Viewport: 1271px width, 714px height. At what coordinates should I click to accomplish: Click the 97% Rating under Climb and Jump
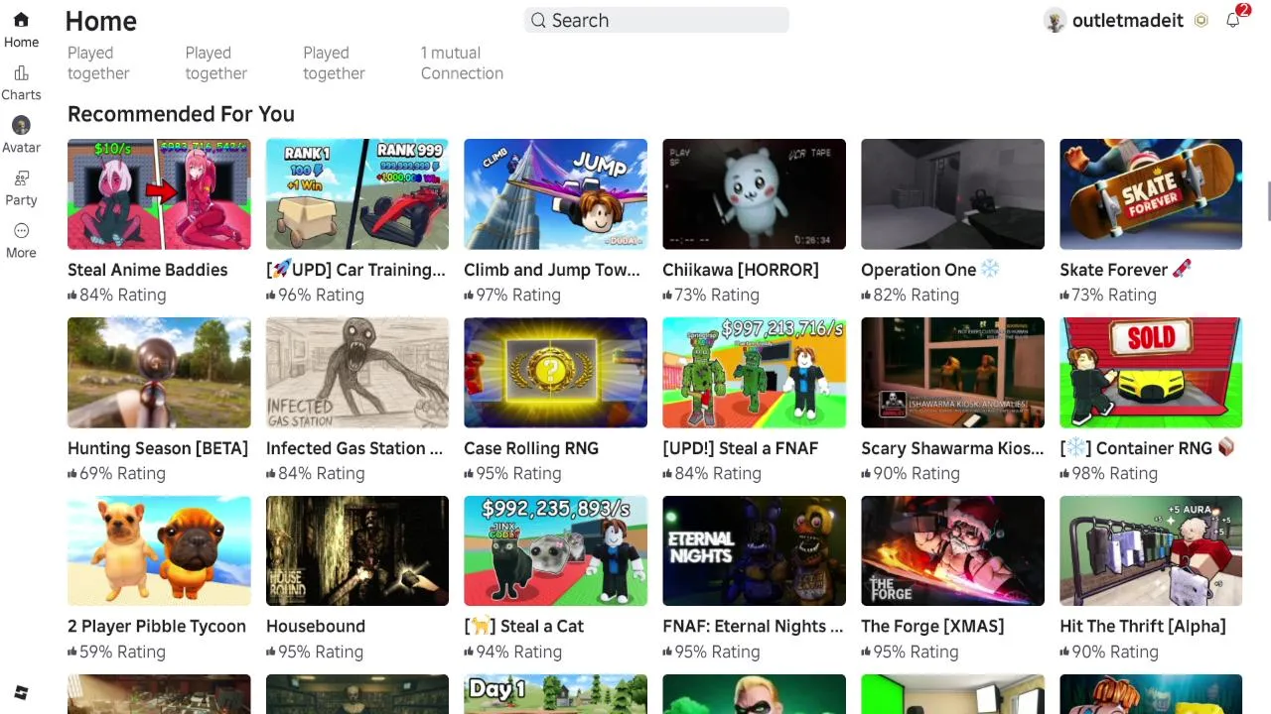point(512,296)
